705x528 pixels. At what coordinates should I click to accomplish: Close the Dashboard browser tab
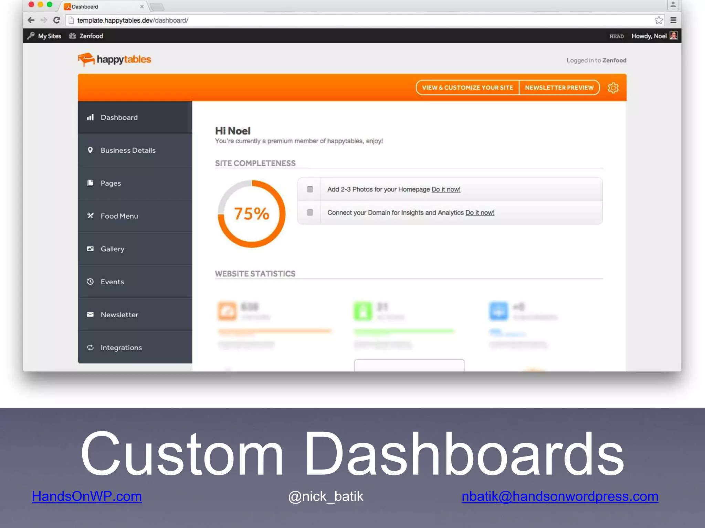142,7
